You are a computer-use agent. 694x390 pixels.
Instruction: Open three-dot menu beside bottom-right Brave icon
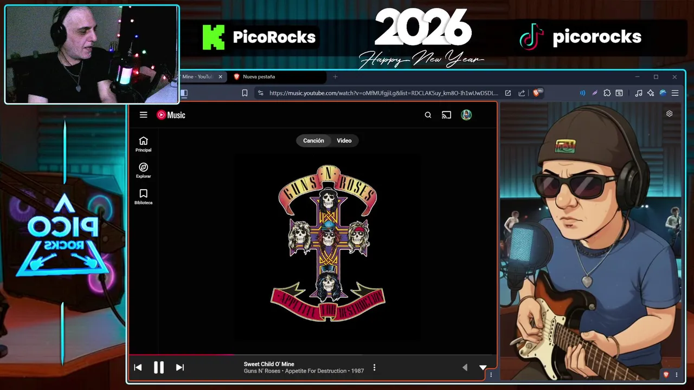676,374
